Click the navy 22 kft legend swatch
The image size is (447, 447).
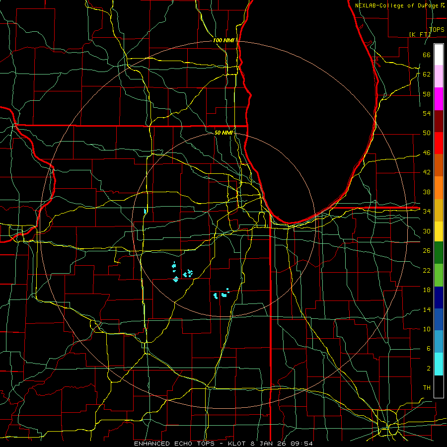[x=439, y=298]
